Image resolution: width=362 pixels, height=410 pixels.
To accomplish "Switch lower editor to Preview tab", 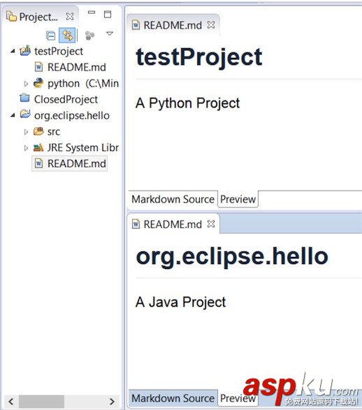I will coord(238,398).
